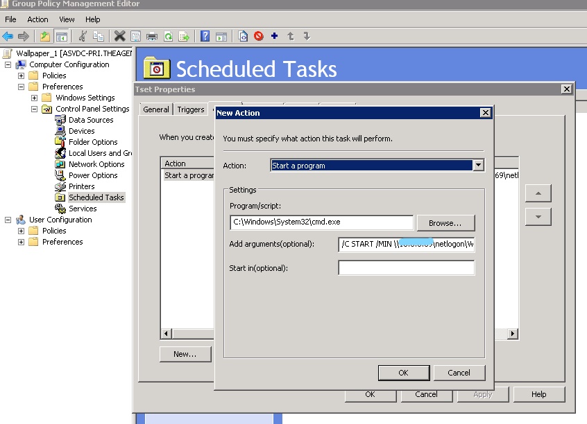Viewport: 587px width, 424px height.
Task: Click the move-up arrow toolbar icon
Action: tap(289, 36)
